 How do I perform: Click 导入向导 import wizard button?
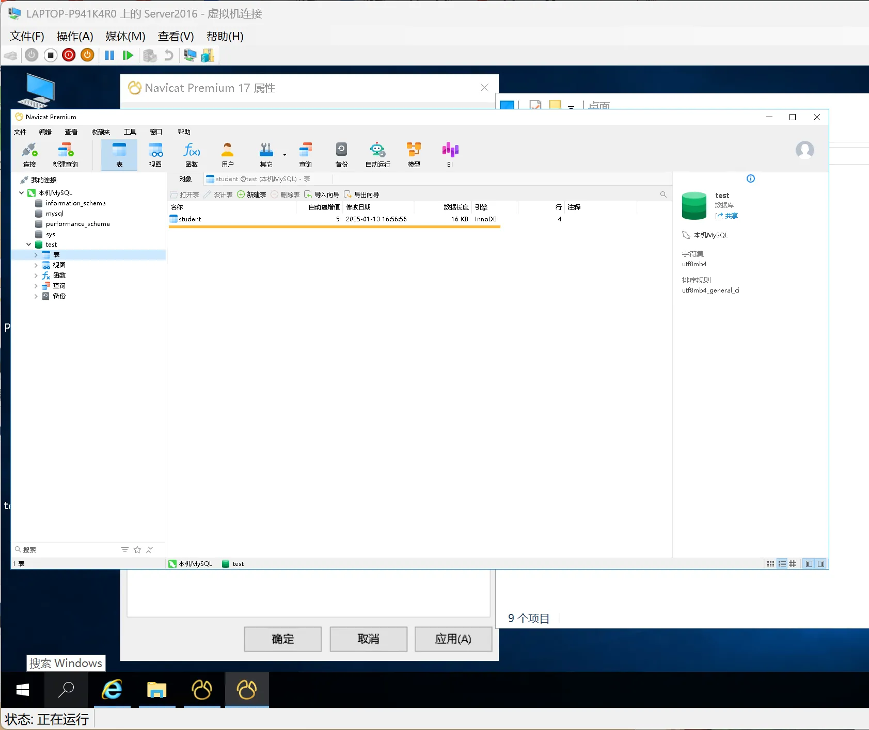pos(322,194)
